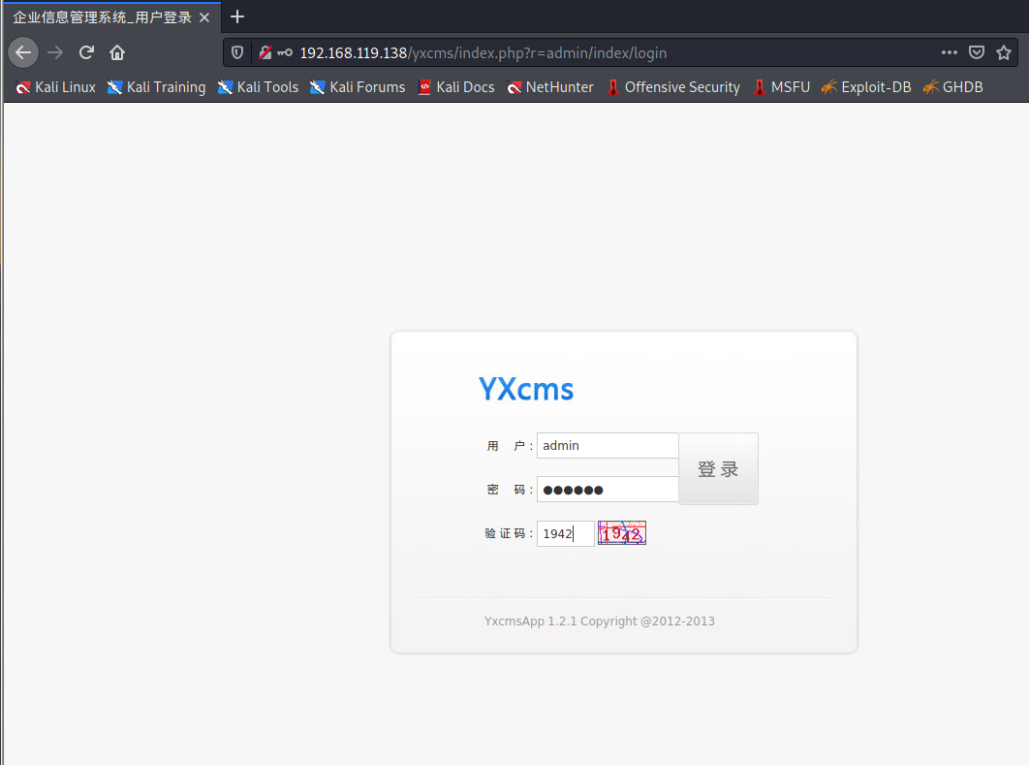Click the forward navigation arrow
The height and width of the screenshot is (765, 1029).
click(x=55, y=52)
